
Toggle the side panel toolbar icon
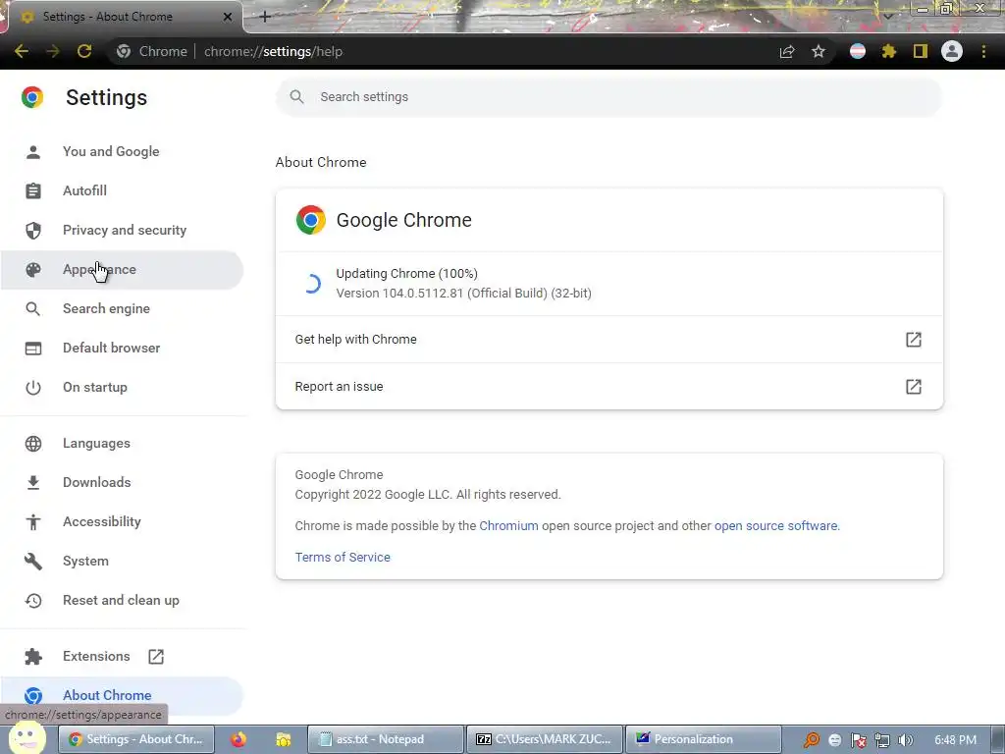click(921, 51)
